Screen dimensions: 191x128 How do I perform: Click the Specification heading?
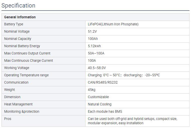tap(18, 6)
